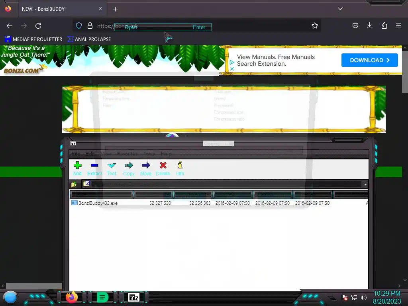Screen dimensions: 408x306
Task: Open the 7-Zip Edit menu
Action: pos(90,154)
